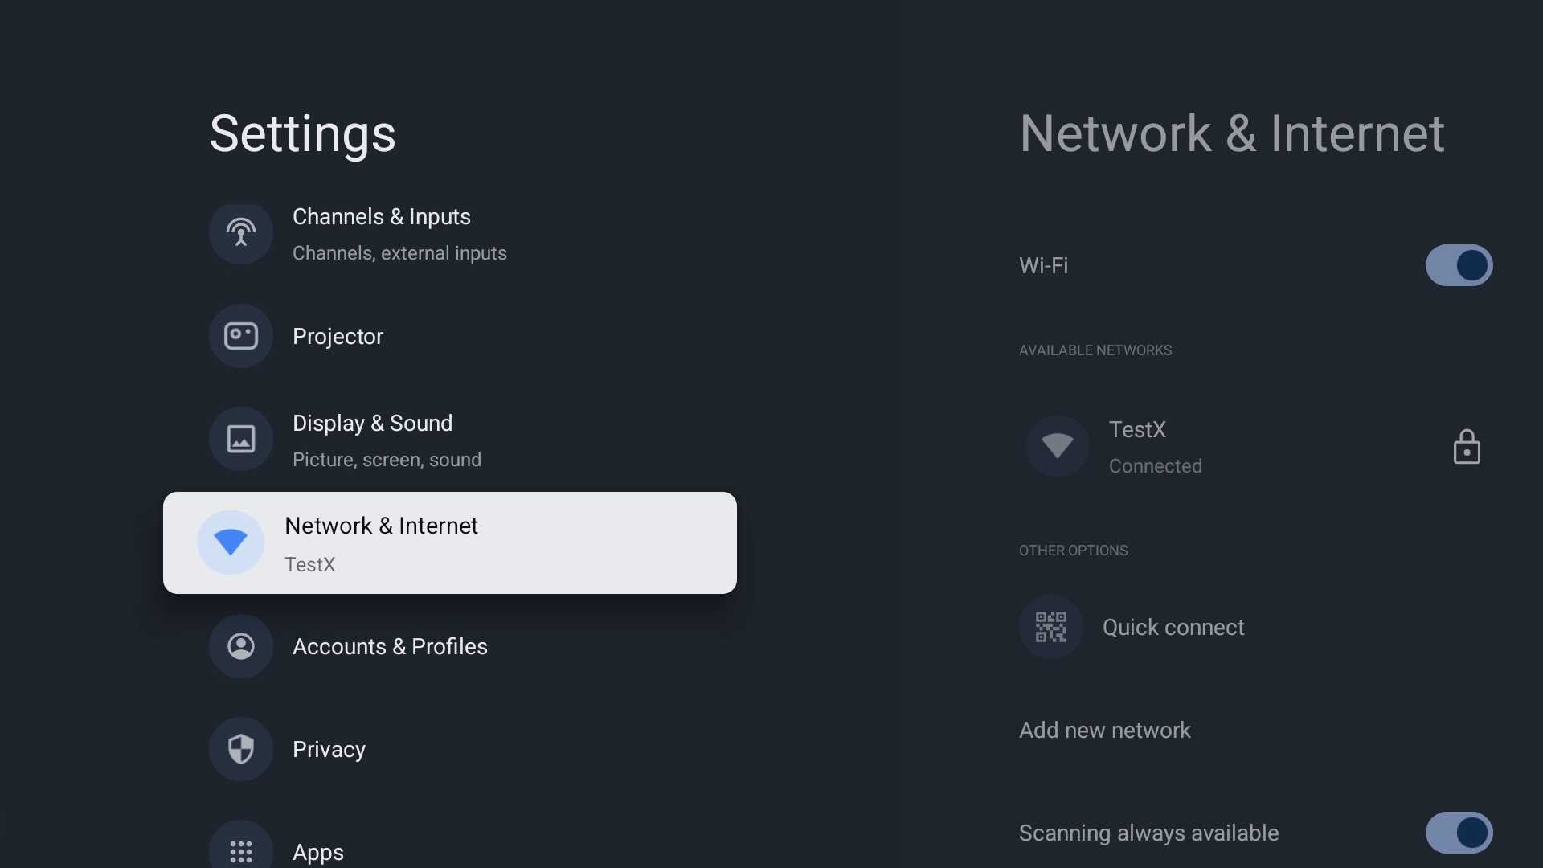Screen dimensions: 1543x868
Task: Open Privacy settings entry
Action: pos(450,749)
